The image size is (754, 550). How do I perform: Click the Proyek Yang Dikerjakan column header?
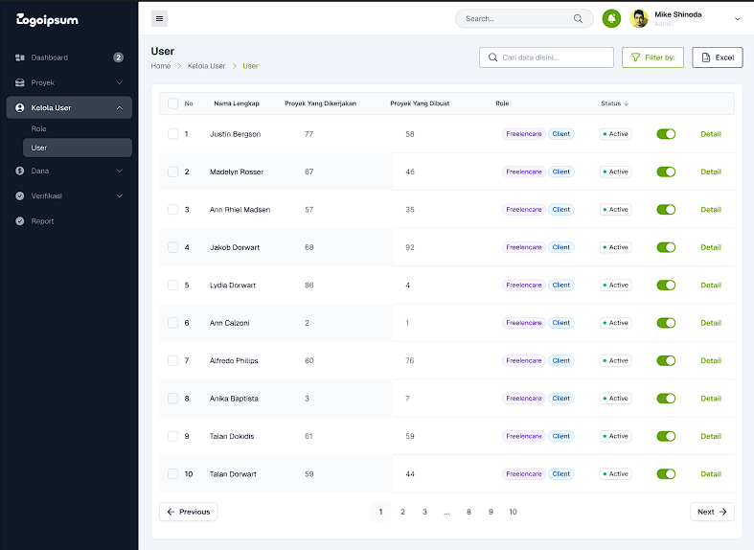pos(320,103)
